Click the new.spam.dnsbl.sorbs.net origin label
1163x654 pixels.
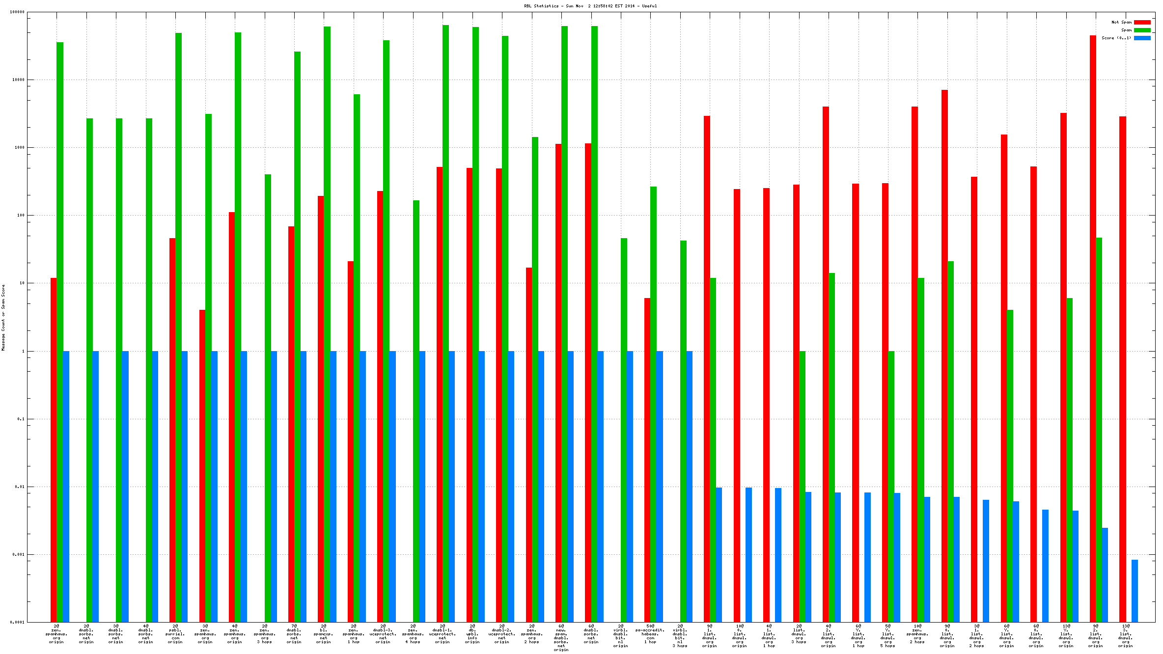point(561,638)
